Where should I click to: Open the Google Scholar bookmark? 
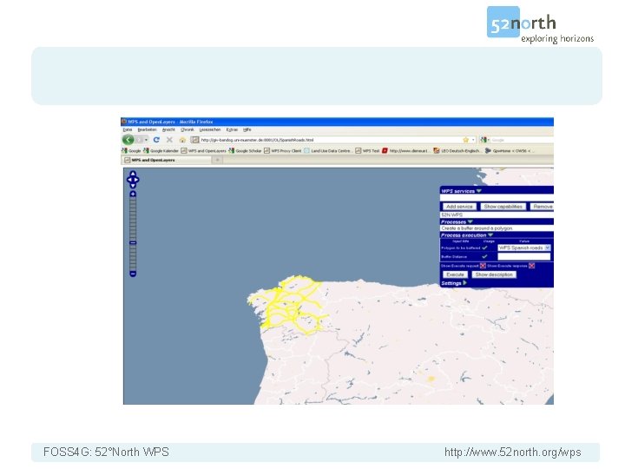245,151
